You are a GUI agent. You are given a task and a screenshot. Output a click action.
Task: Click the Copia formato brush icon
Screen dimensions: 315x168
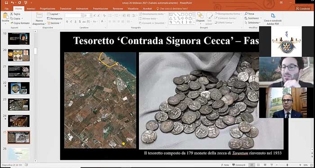point(12,23)
